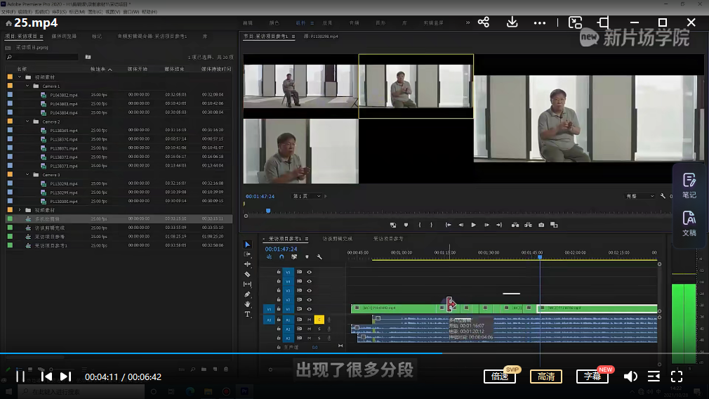The width and height of the screenshot is (709, 399).
Task: Click the share icon in video player
Action: click(x=484, y=22)
